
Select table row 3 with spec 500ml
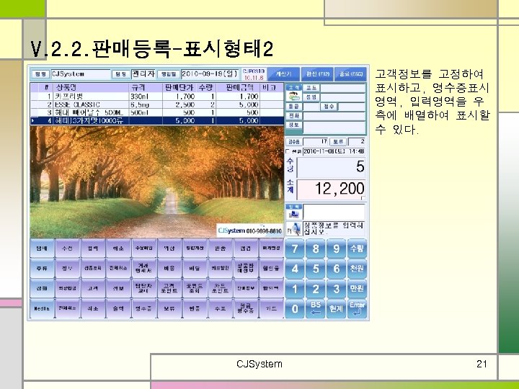tap(157, 112)
